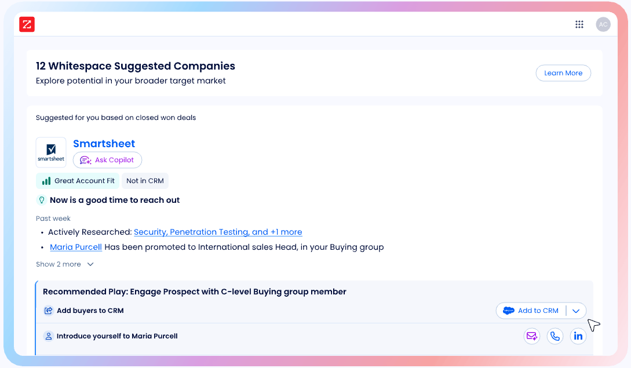Click the person icon beside Introduce yourself
This screenshot has width=631, height=368.
(48, 336)
